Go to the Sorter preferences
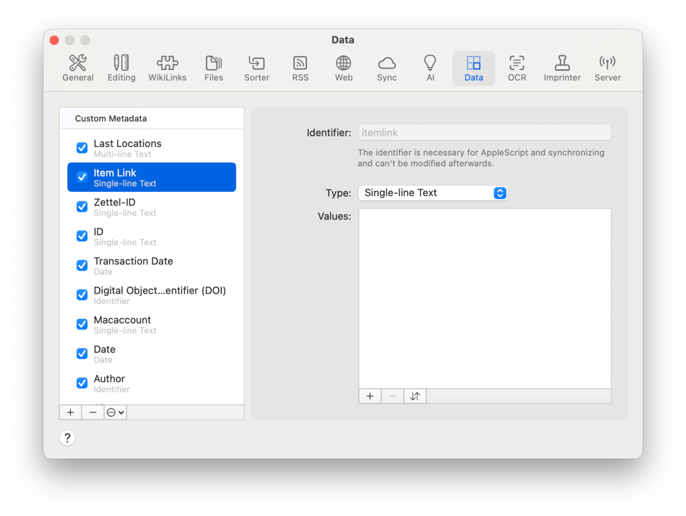This screenshot has height=516, width=686. (x=257, y=68)
